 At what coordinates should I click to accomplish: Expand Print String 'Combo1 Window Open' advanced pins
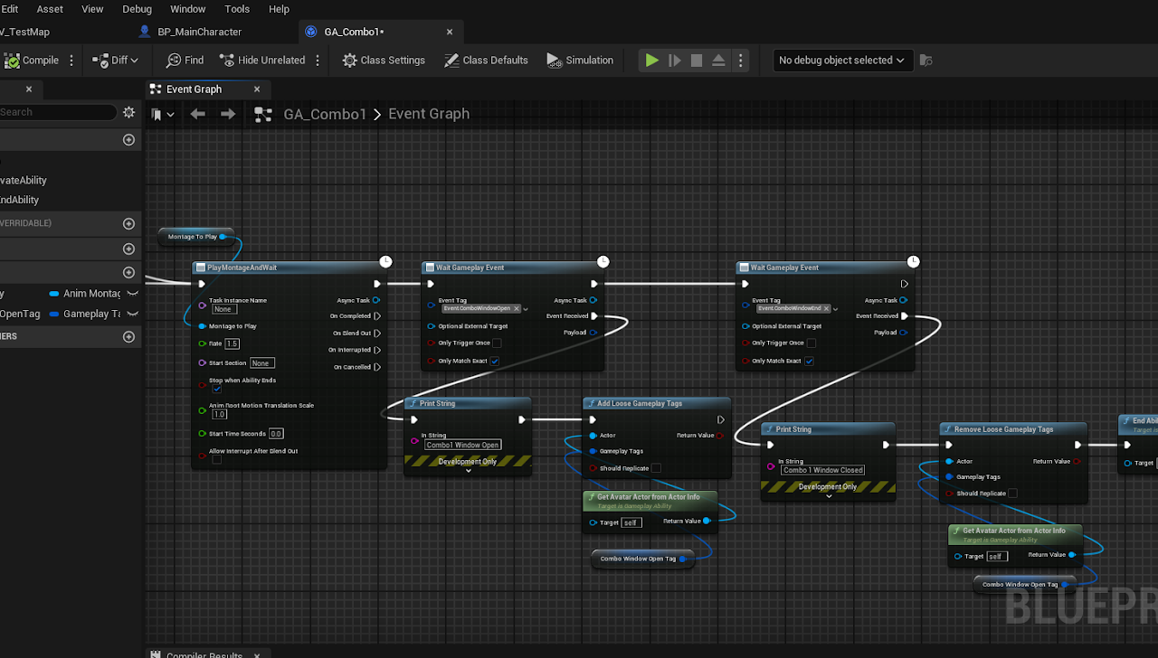[x=468, y=471]
